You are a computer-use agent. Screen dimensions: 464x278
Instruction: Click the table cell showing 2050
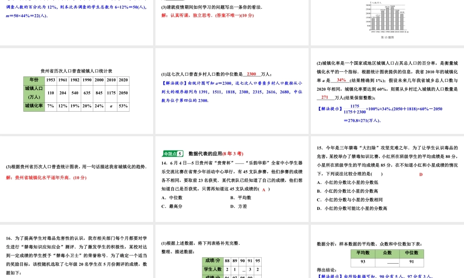point(123,93)
